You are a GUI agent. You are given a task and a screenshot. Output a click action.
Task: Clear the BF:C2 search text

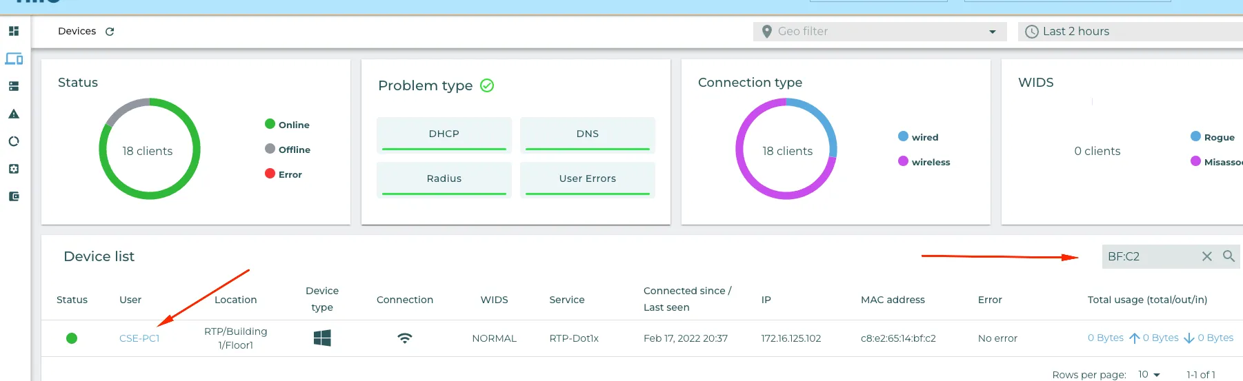pos(1206,256)
